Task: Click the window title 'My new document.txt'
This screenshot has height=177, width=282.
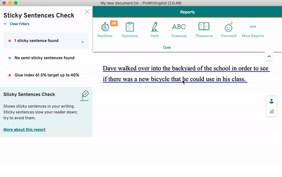Action: coord(119,3)
